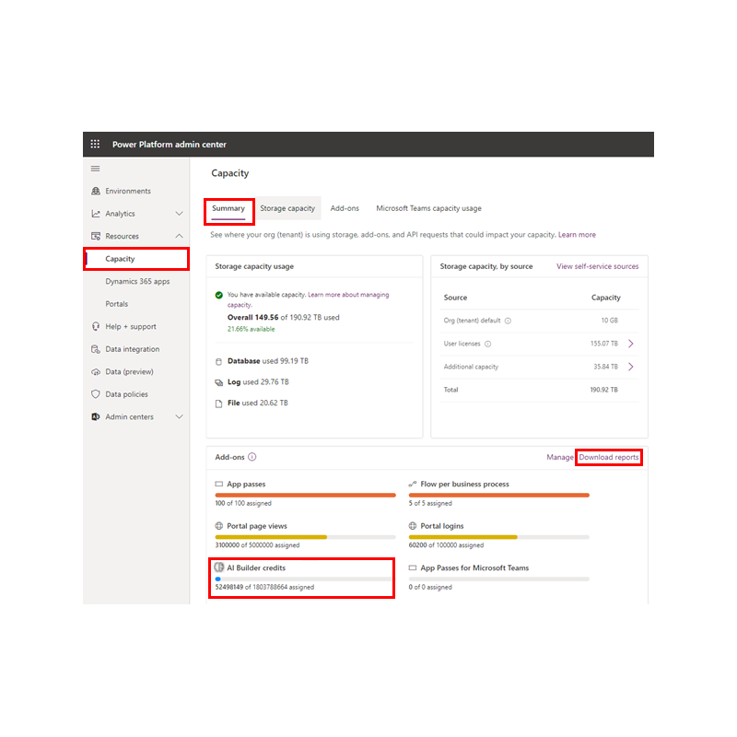Click App Passes for Microsoft Teams icon
Viewport: 737px width, 737px height.
click(413, 567)
